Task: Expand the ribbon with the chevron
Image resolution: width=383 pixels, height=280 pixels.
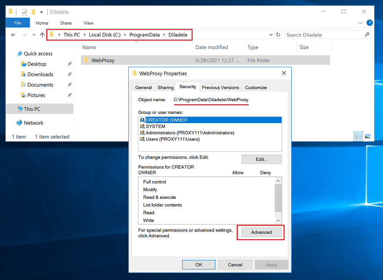Action: (360, 23)
